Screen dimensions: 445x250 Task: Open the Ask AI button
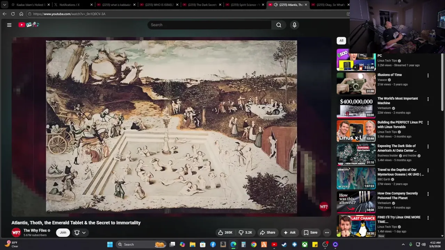coord(289,233)
